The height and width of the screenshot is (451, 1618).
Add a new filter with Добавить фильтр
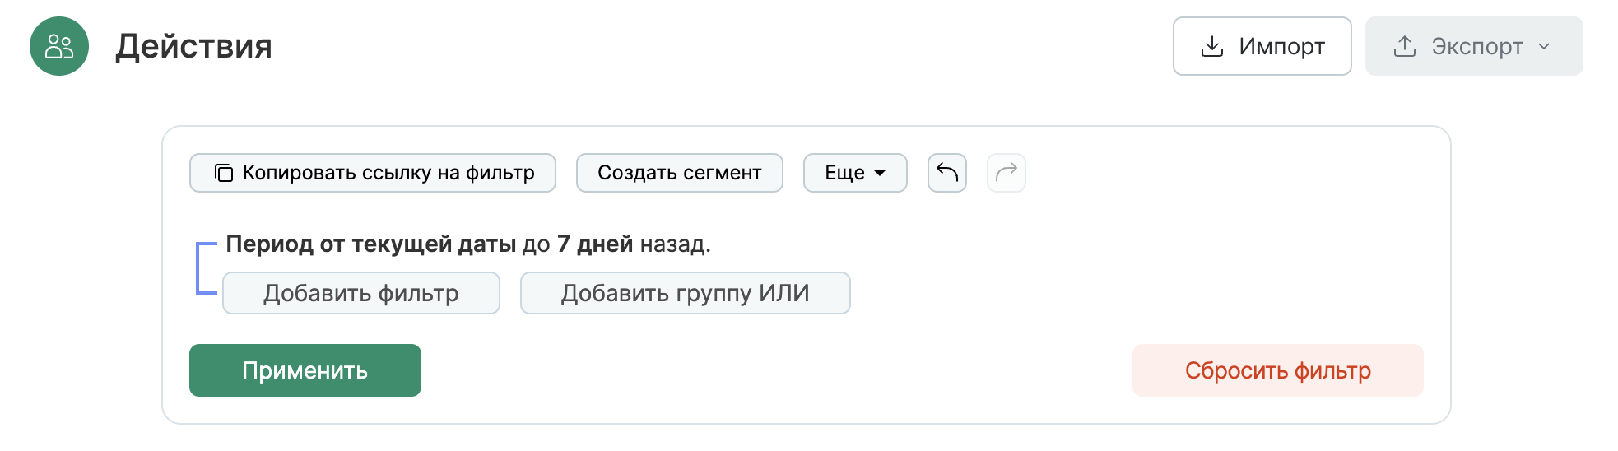[361, 293]
